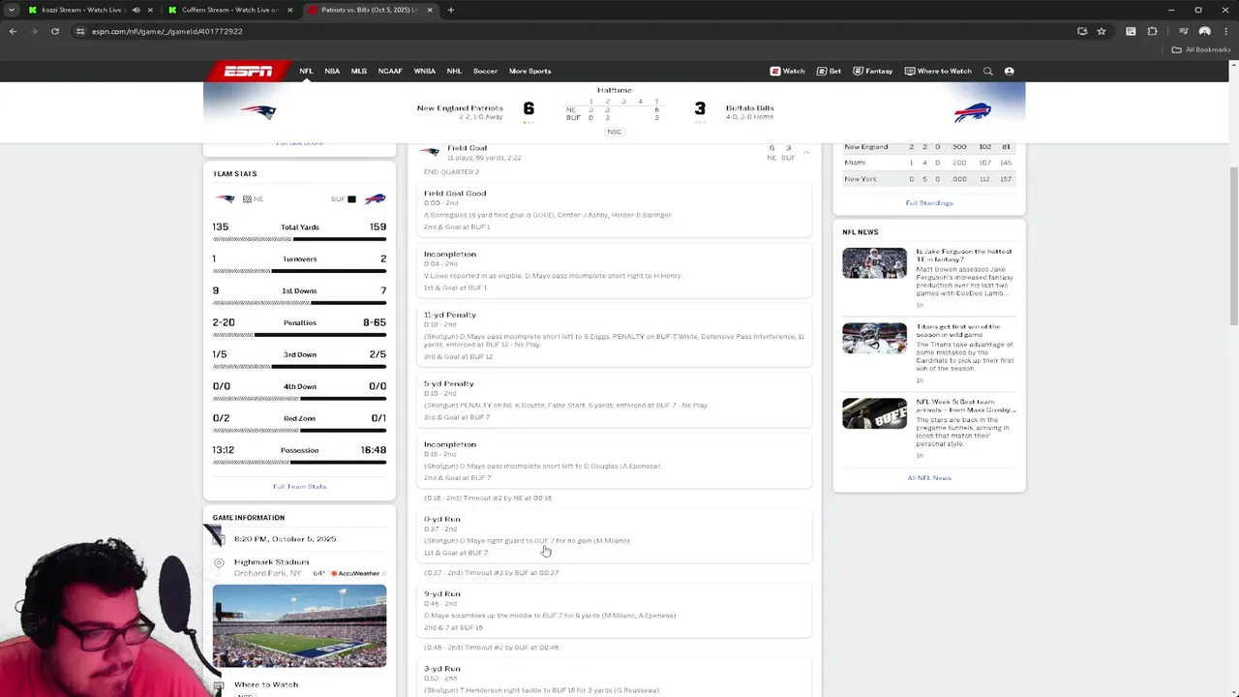Open the NCAAF menu
The height and width of the screenshot is (697, 1239).
point(390,71)
